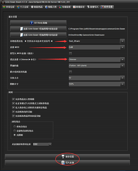Click the floppy disk save settings icon
Screen dimensions: 138x171
point(63,157)
